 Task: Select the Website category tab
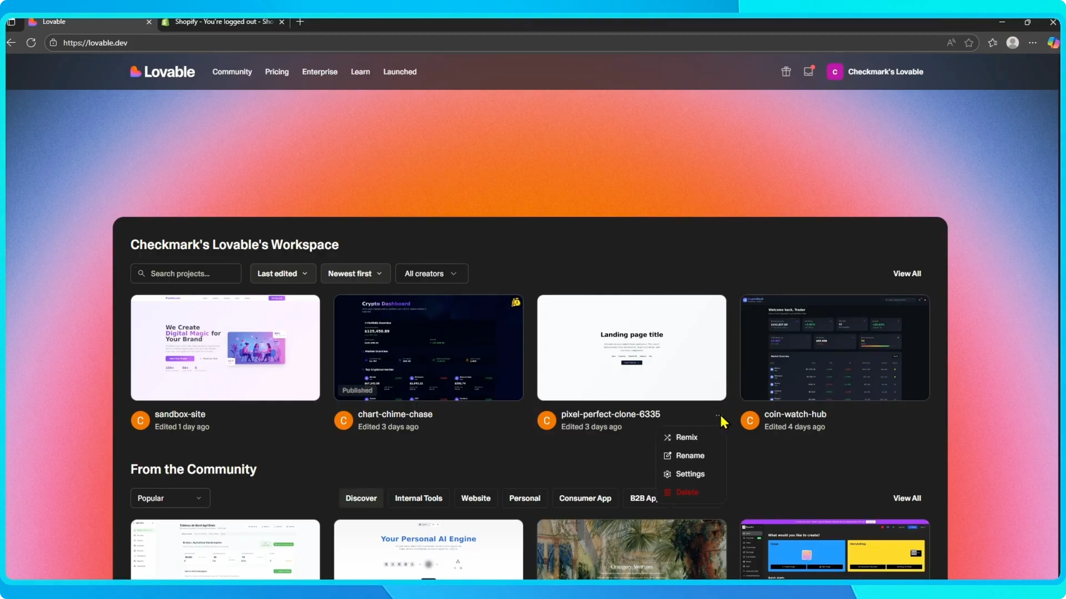tap(476, 498)
